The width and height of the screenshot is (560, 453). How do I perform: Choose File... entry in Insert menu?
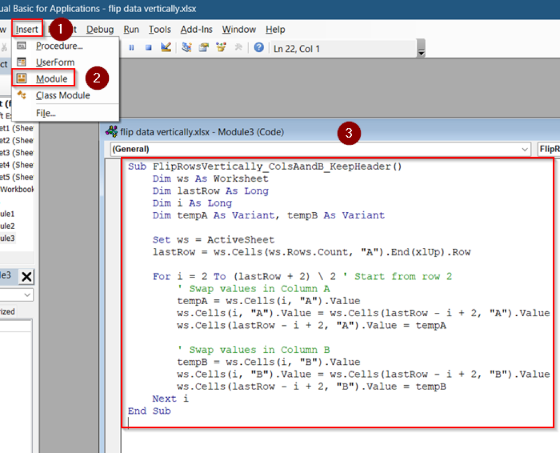tap(46, 113)
